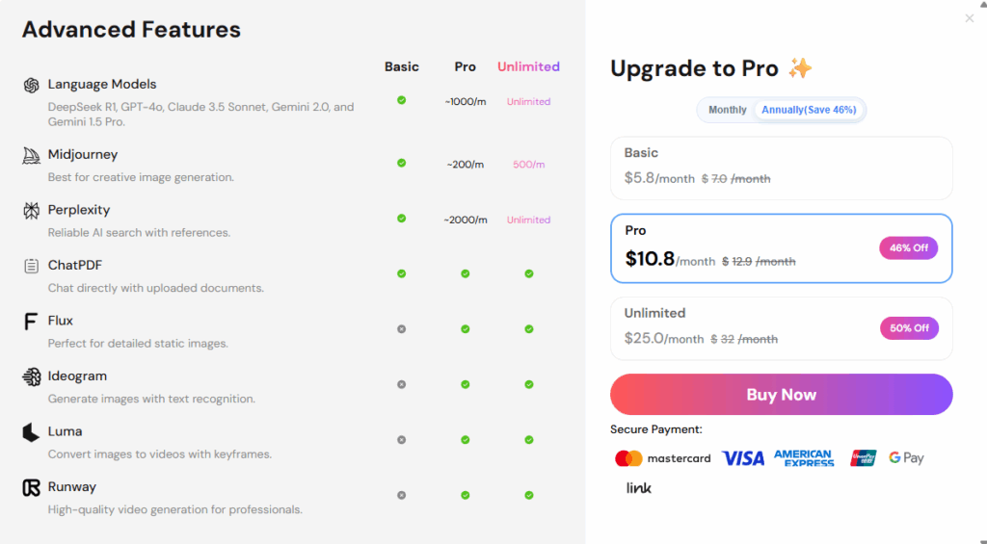Click the Language Models OpenAI icon
The width and height of the screenshot is (987, 544).
[x=31, y=85]
